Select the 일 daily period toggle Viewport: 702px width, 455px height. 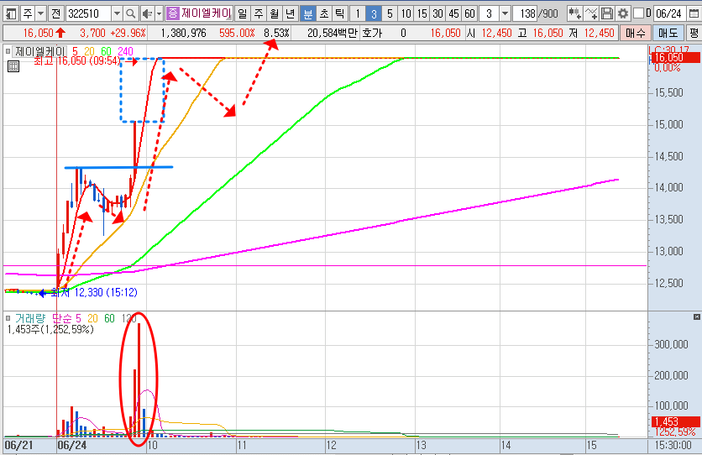coord(242,13)
